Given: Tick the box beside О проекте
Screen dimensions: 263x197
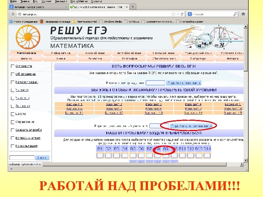Looking at the screenshot, I should 12,66.
